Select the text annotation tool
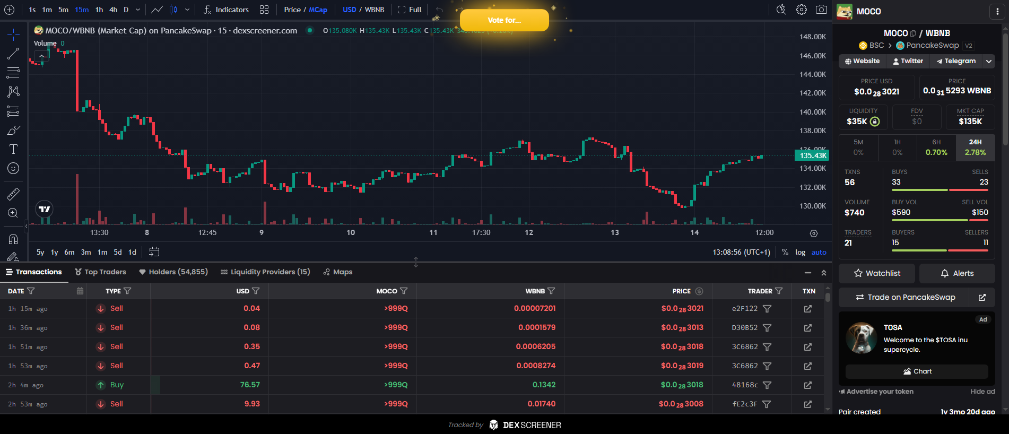Screen dimensions: 1009x434 coord(13,149)
